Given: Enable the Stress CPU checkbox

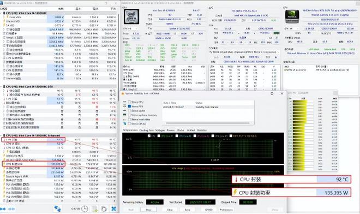Looking at the screenshot, I should [129, 102].
